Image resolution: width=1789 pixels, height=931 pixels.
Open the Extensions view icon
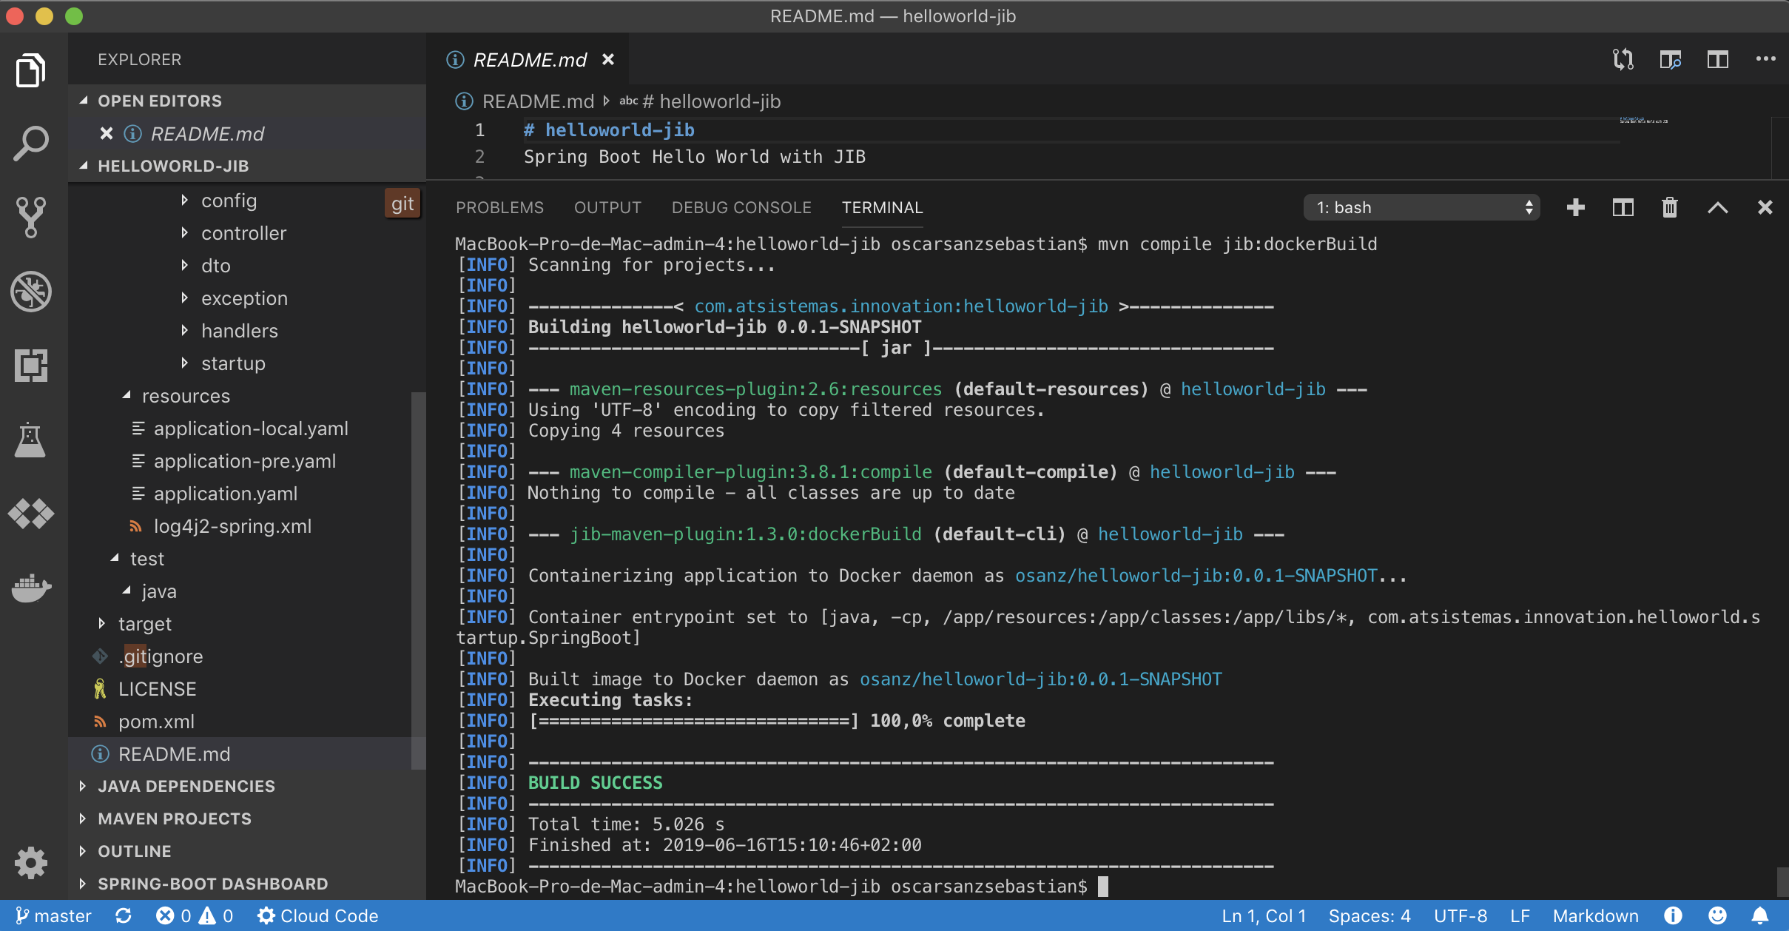point(30,365)
